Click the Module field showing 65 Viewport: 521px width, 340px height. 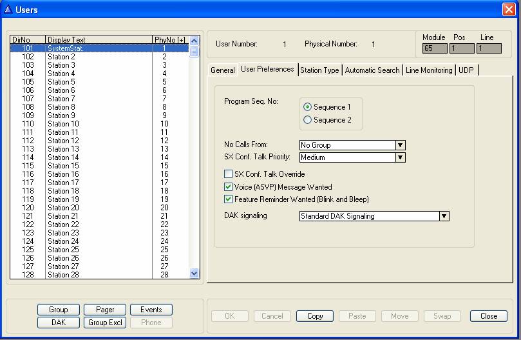435,48
